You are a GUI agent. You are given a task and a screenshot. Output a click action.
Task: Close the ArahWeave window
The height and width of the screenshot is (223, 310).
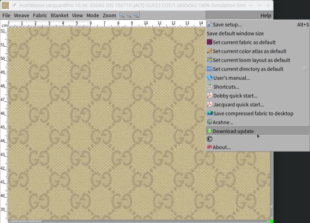[268, 5]
